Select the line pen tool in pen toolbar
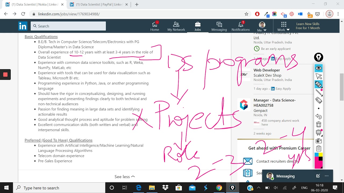The image size is (344, 193). 318,92
